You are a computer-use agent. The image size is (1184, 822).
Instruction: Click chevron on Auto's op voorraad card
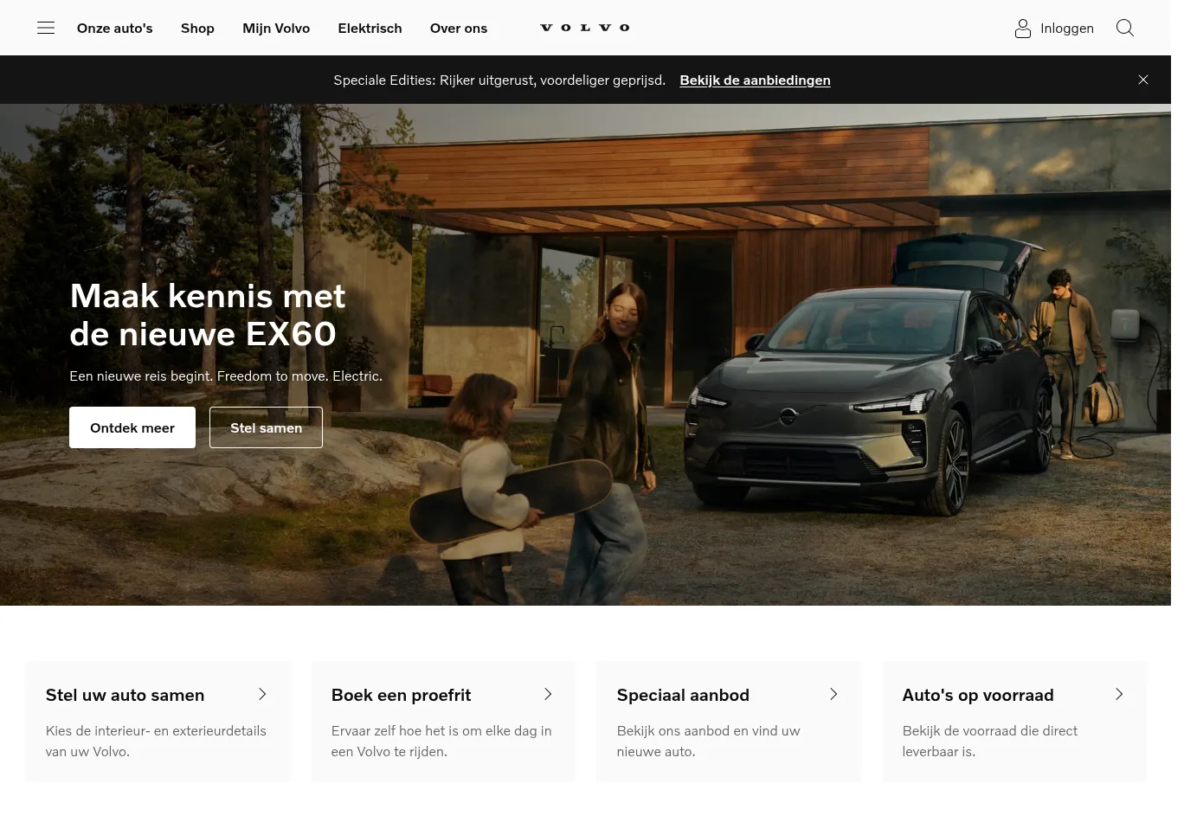[x=1119, y=694]
